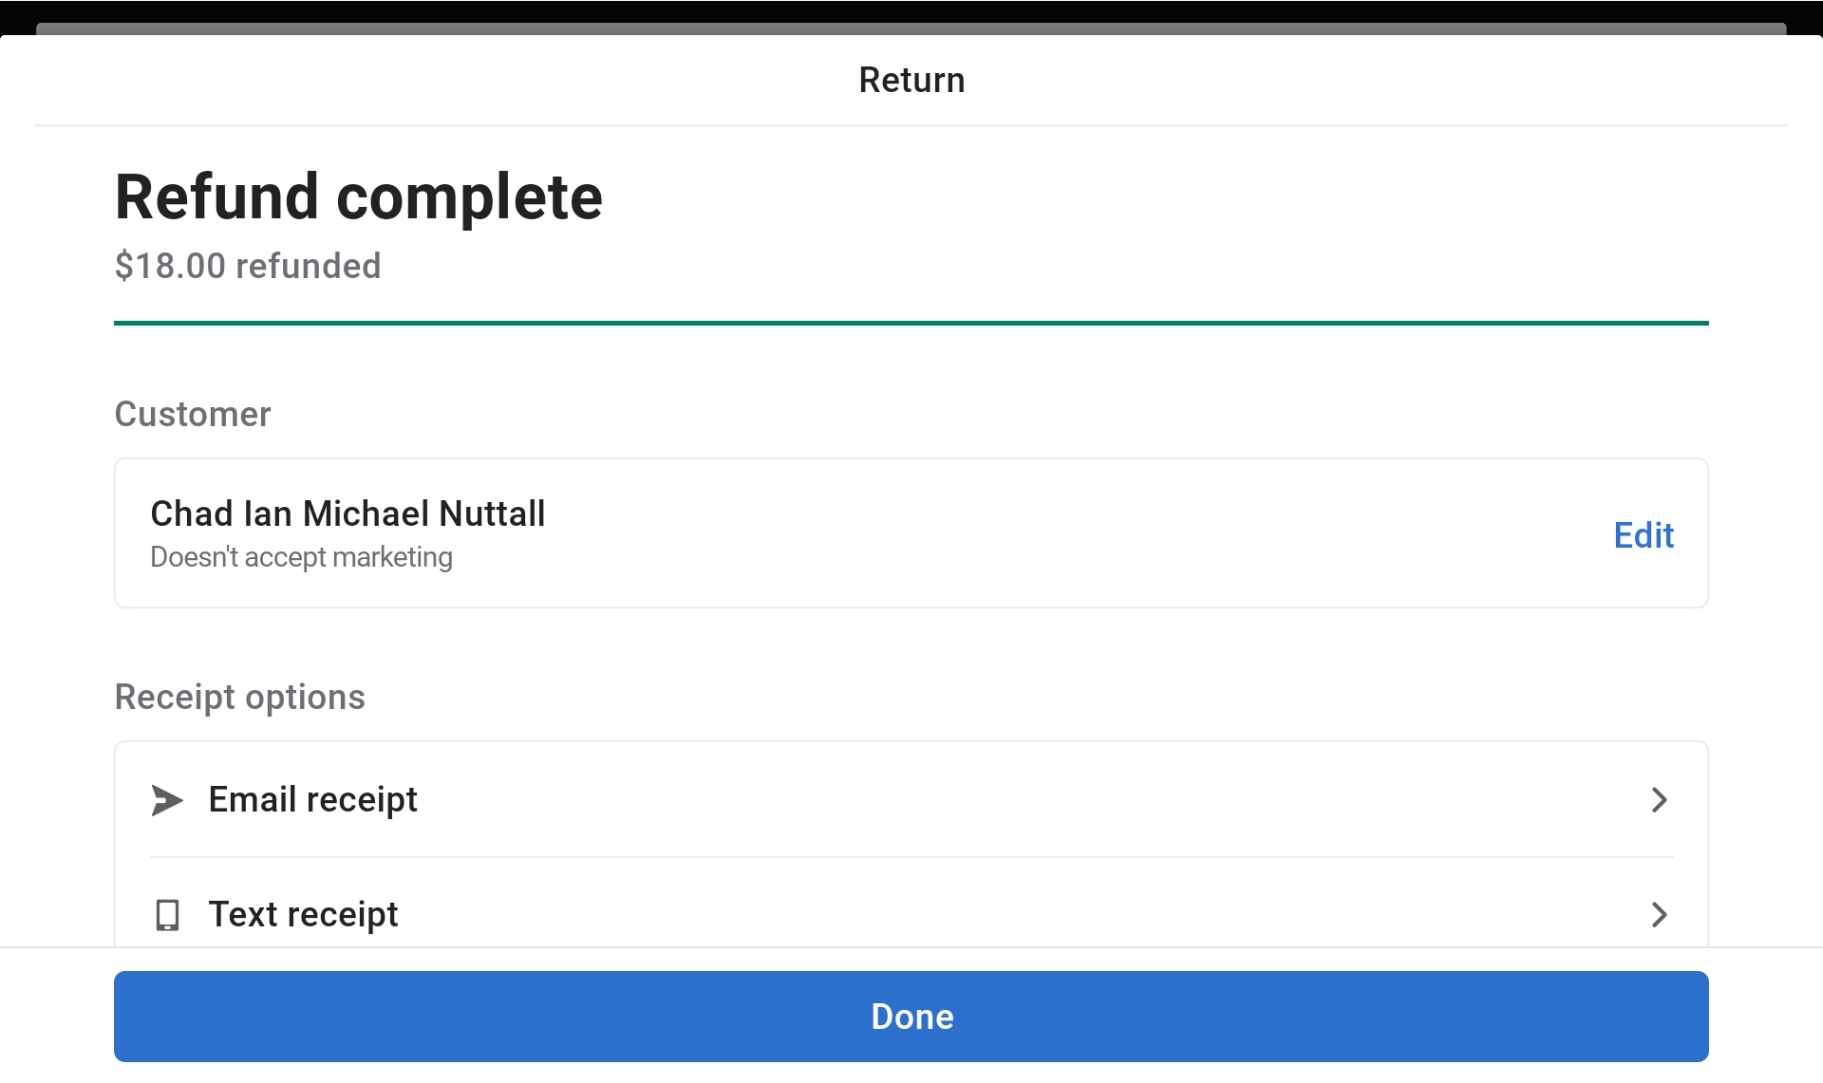Click the Text receipt row to enable it
Image resolution: width=1823 pixels, height=1083 pixels.
pos(855,915)
